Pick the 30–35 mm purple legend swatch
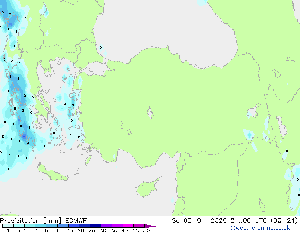The image size is (300, 232). (x=106, y=226)
